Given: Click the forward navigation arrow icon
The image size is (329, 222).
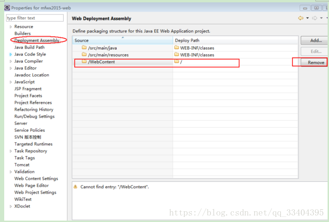Looking at the screenshot, I should (314, 18).
